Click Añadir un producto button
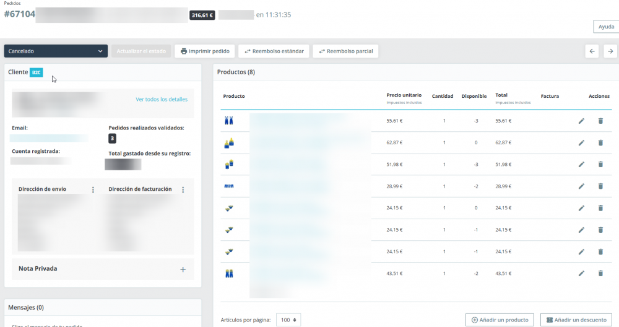 tap(500, 320)
